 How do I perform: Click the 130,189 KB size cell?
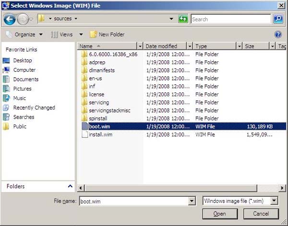(x=260, y=126)
